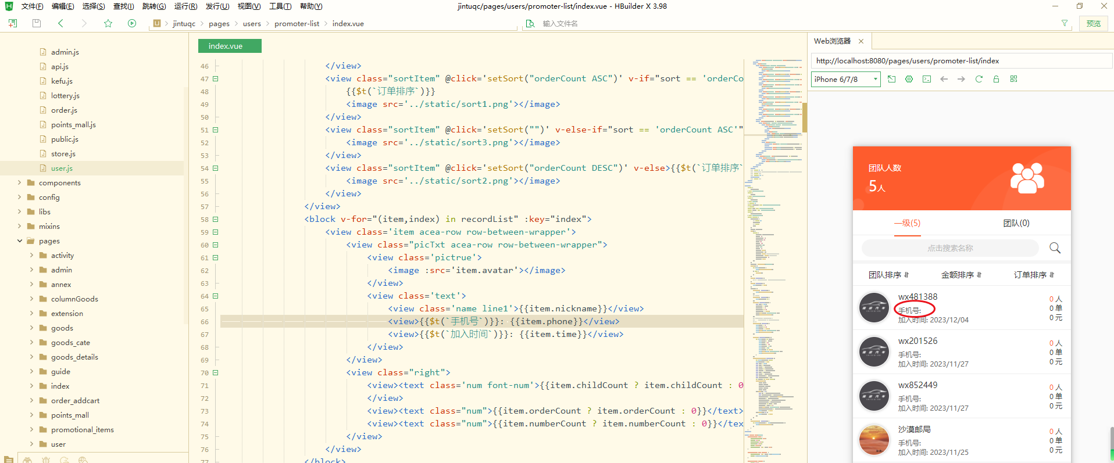Click avatar of user wx481388
The width and height of the screenshot is (1114, 463).
point(874,308)
